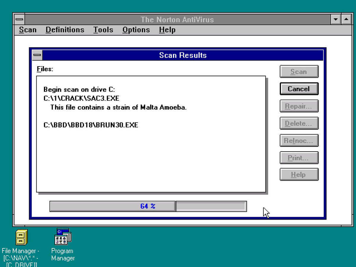Open the Help menu
Screen dimensions: 356x267
pyautogui.click(x=167, y=30)
